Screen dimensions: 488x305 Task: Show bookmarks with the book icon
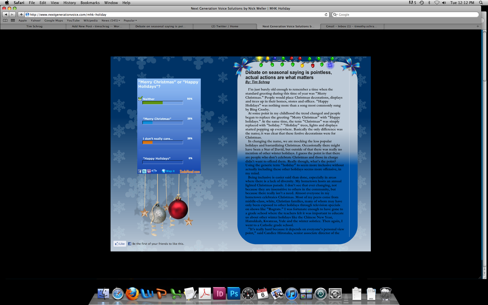tap(5, 21)
